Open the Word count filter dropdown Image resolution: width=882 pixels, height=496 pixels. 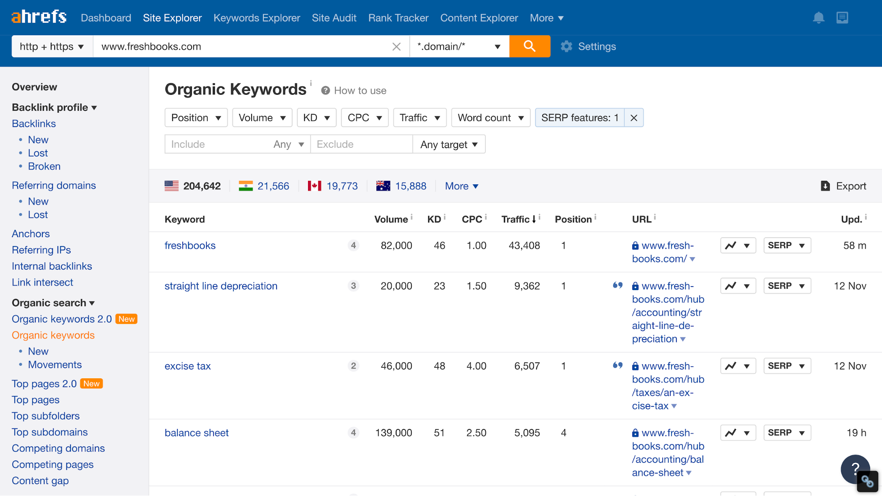pos(491,118)
